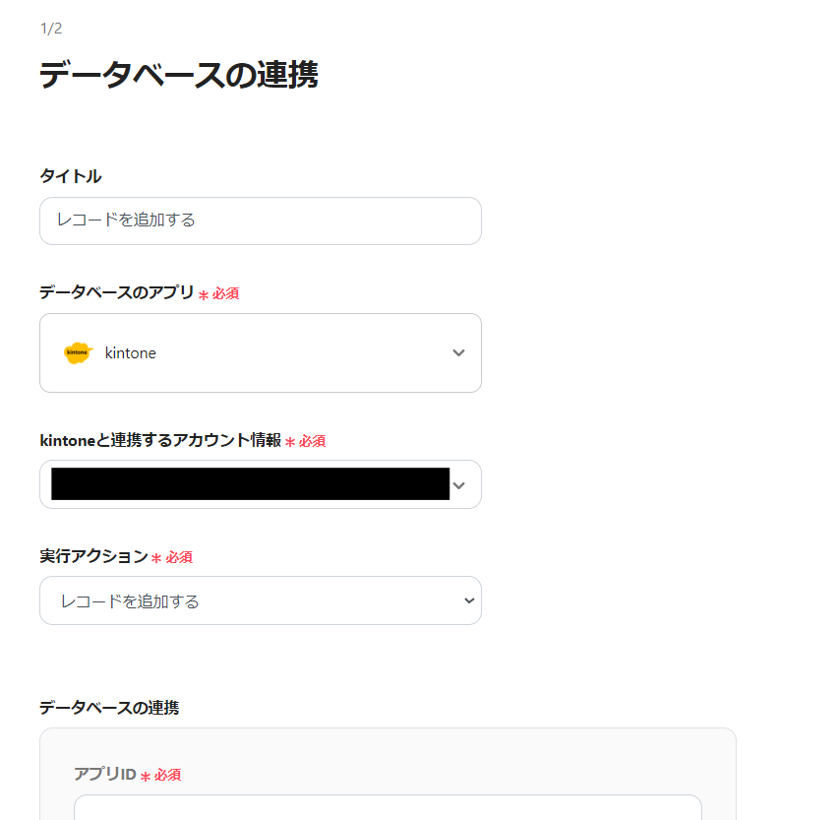Focus the アプリID input box

[388, 807]
